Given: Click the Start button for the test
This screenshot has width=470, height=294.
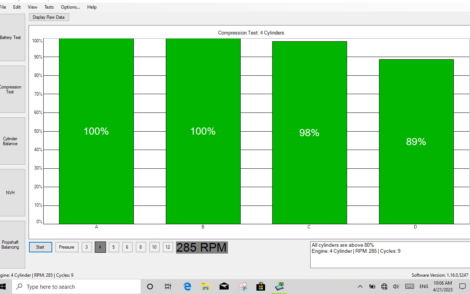Looking at the screenshot, I should click(40, 247).
